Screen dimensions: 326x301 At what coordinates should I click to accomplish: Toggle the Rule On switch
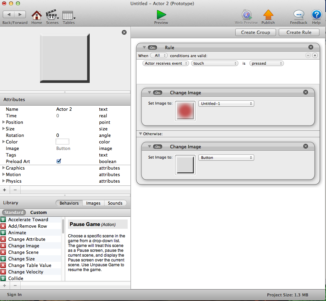tap(152, 48)
